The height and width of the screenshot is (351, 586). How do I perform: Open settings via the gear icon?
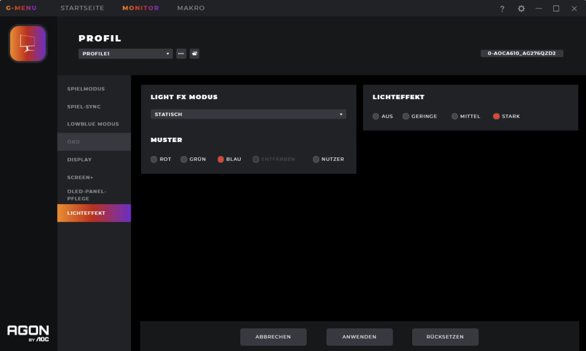click(521, 9)
